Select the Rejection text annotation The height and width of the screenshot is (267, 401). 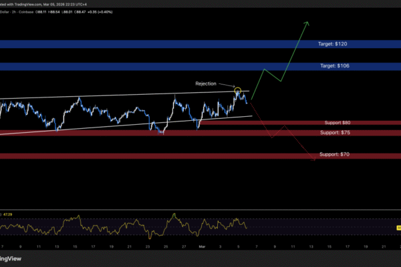coord(207,83)
